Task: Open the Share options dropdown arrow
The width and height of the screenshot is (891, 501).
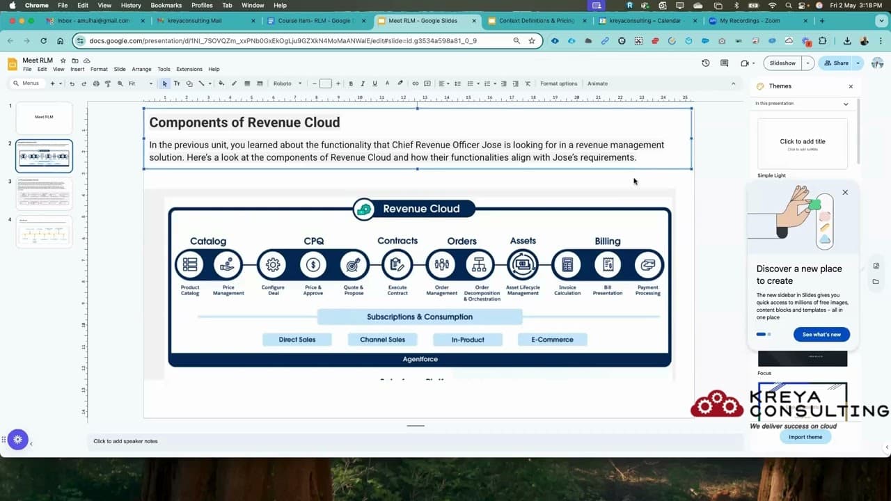Action: point(858,63)
